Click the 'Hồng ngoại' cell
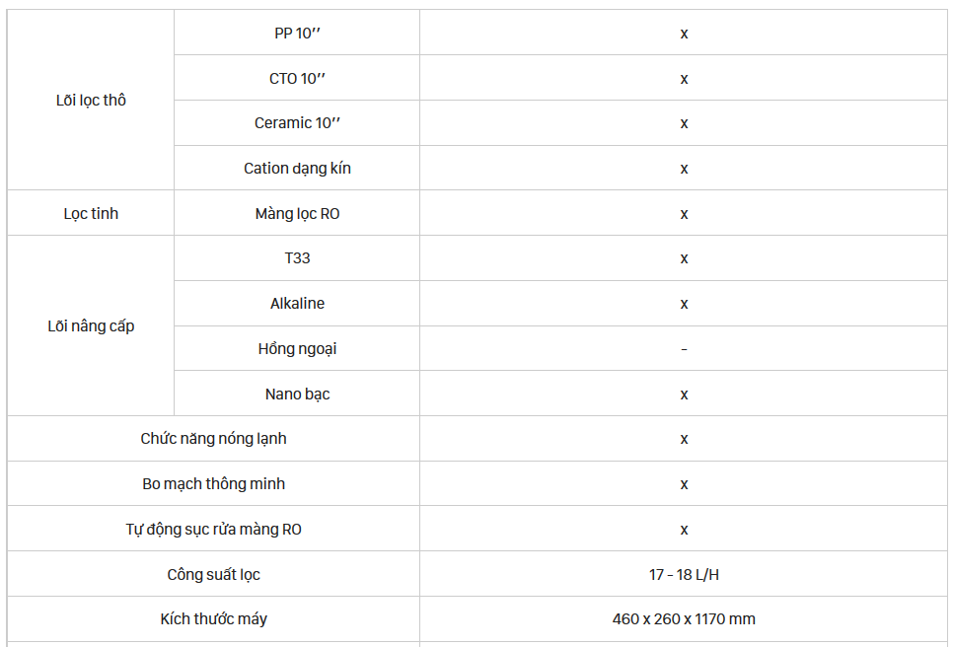Image resolution: width=954 pixels, height=647 pixels. (x=297, y=348)
